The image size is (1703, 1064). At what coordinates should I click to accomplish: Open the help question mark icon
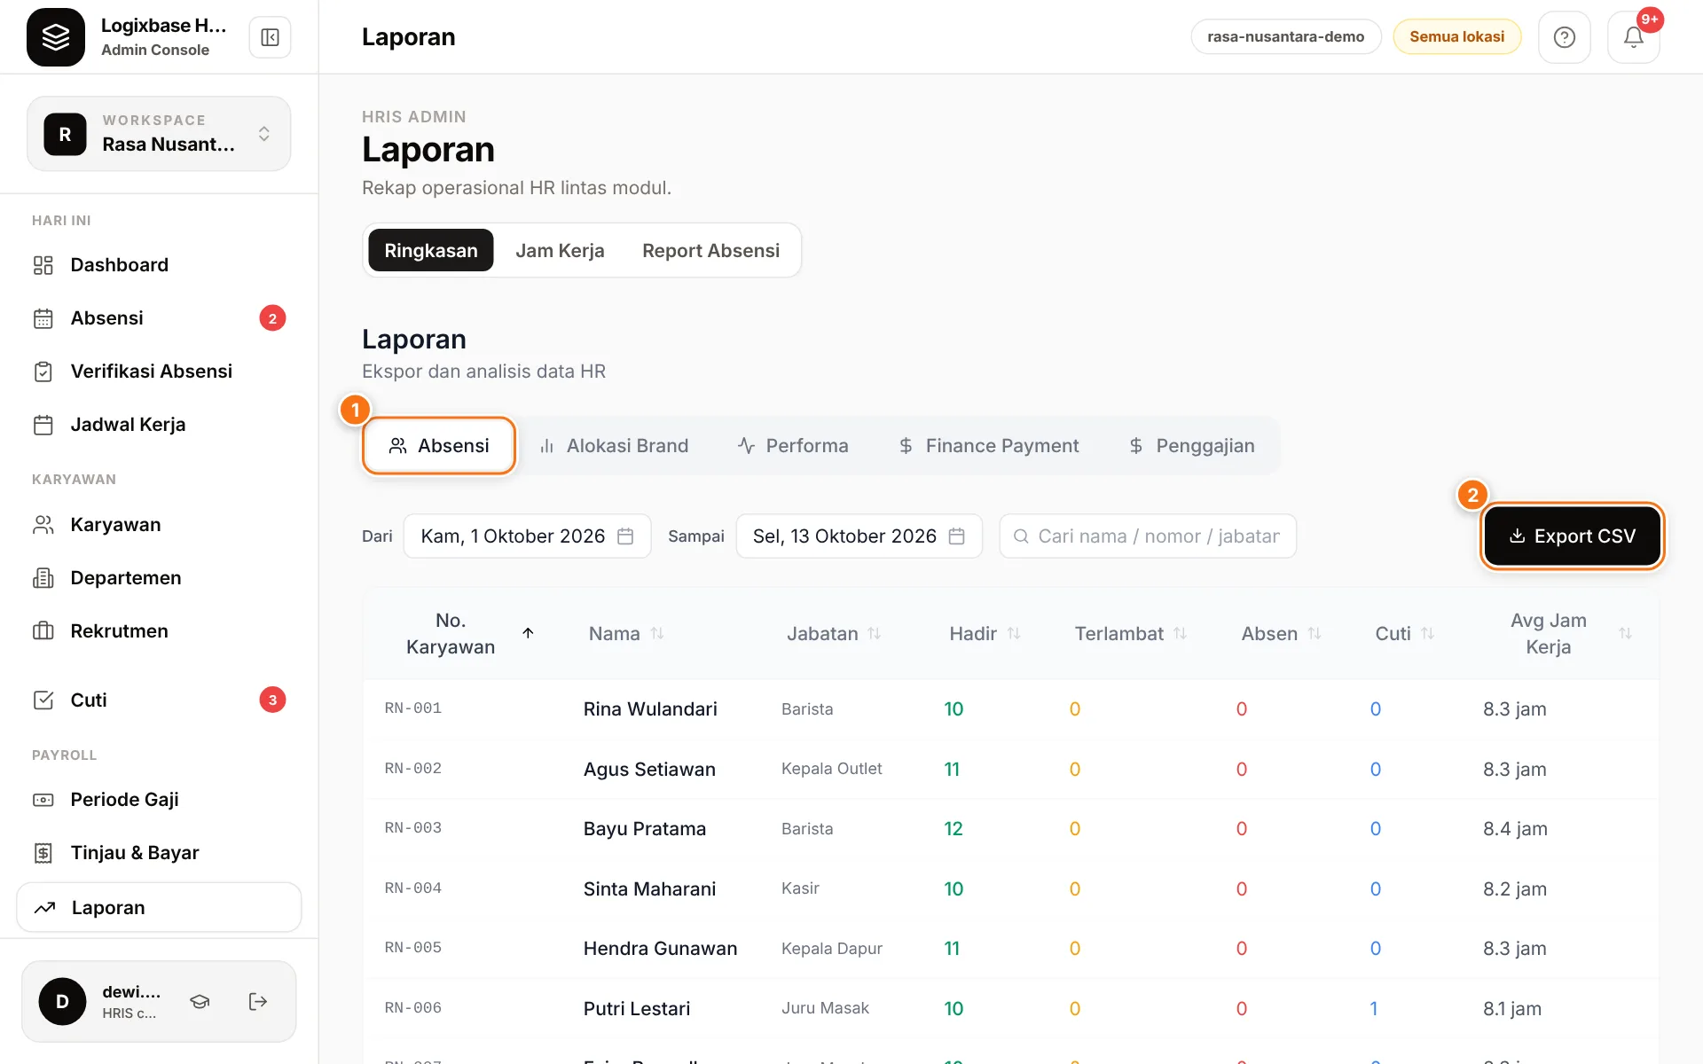coord(1564,37)
